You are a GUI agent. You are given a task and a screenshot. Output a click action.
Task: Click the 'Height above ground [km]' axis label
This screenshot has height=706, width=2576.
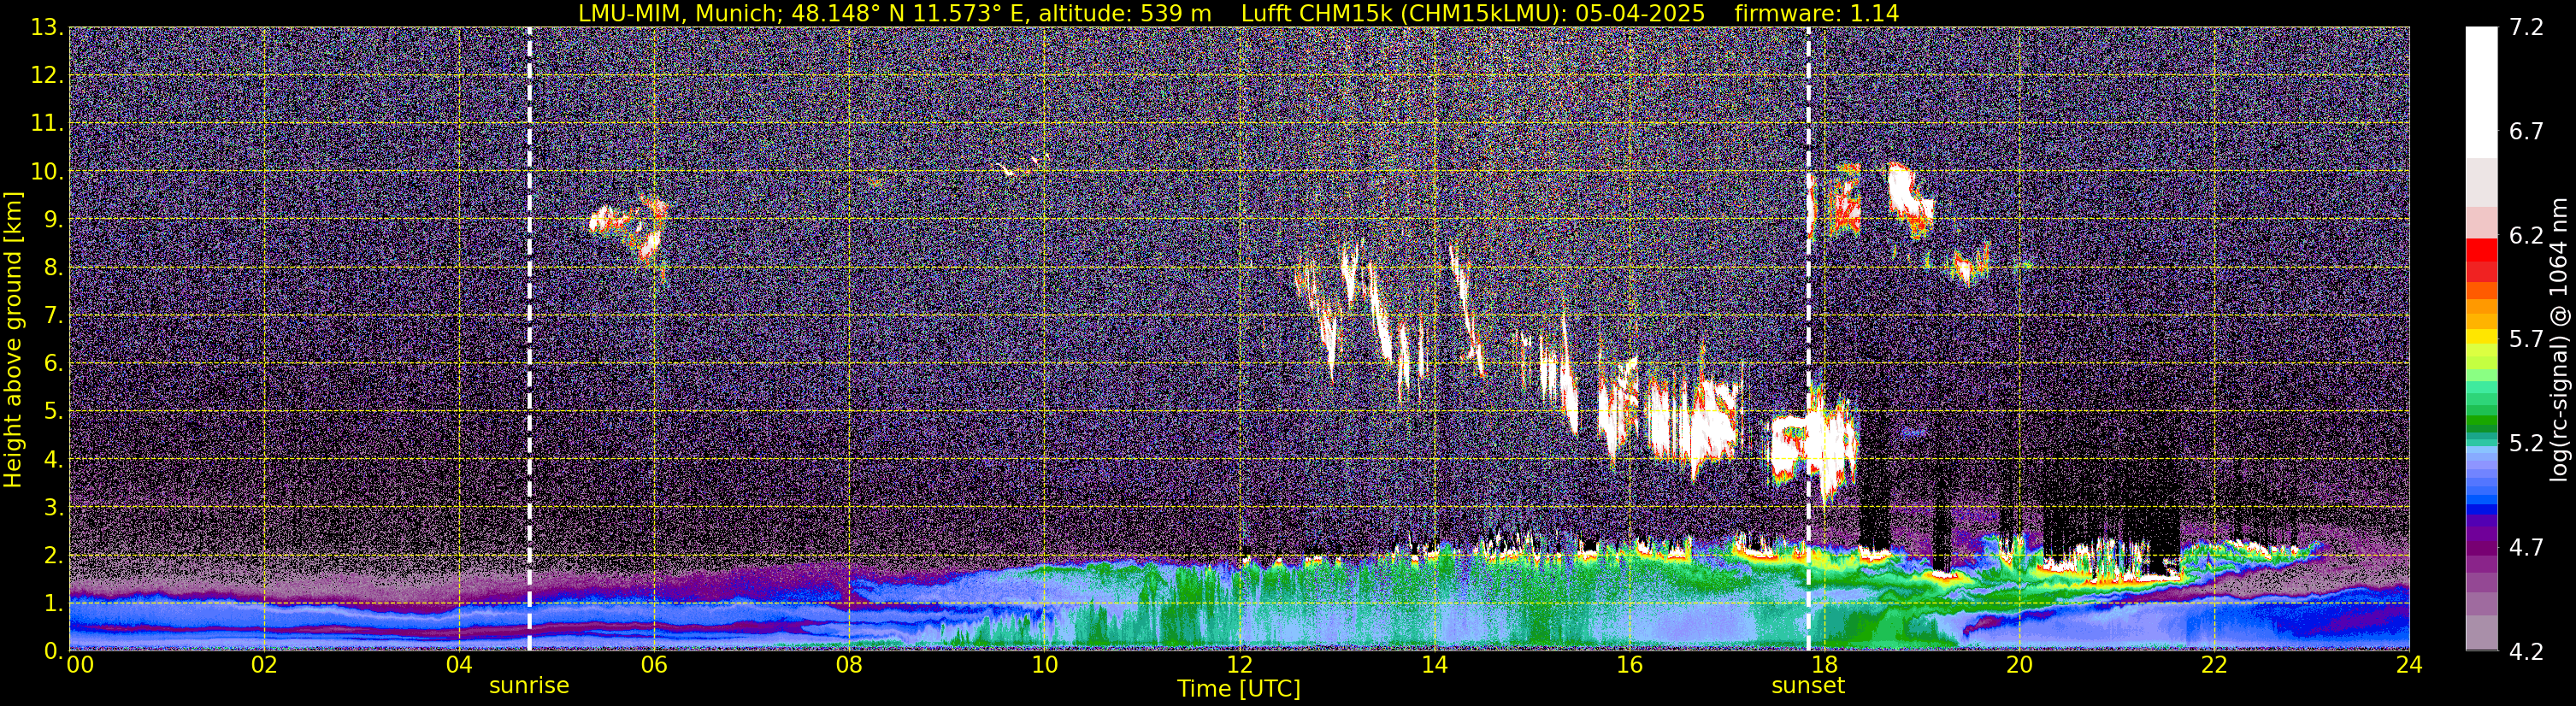[13, 340]
